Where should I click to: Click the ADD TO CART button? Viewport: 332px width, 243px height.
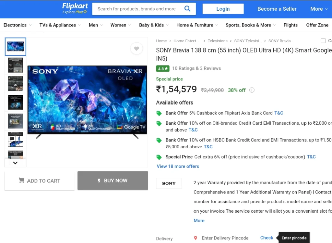[x=40, y=181]
